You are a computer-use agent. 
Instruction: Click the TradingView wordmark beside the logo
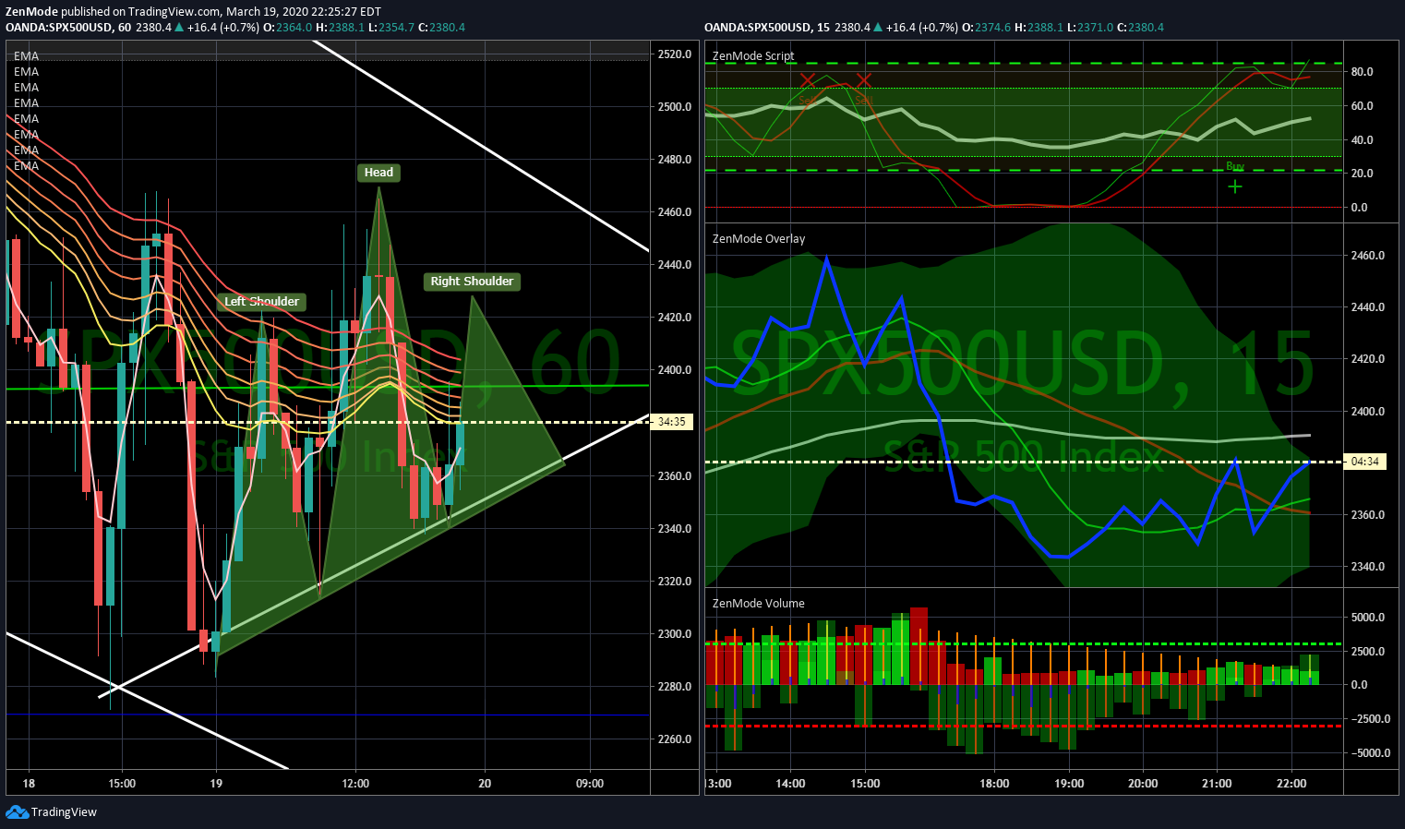(64, 812)
